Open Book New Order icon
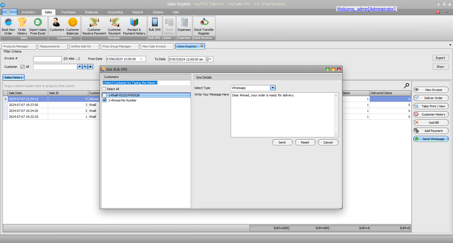Screen dimensions: 453x243 pos(8,23)
